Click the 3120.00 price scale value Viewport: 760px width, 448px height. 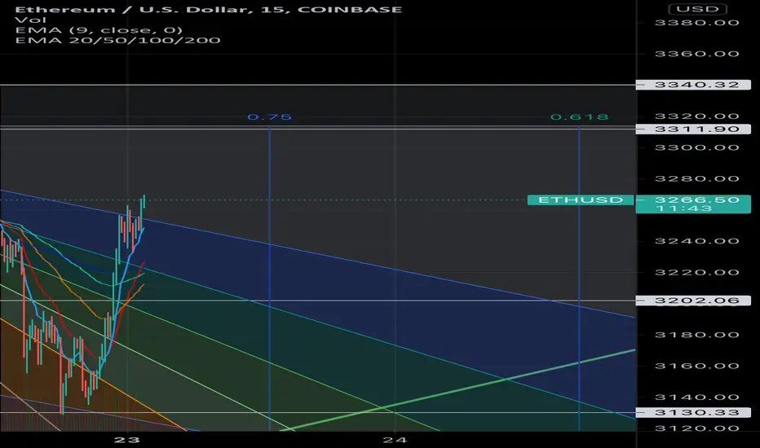click(696, 428)
